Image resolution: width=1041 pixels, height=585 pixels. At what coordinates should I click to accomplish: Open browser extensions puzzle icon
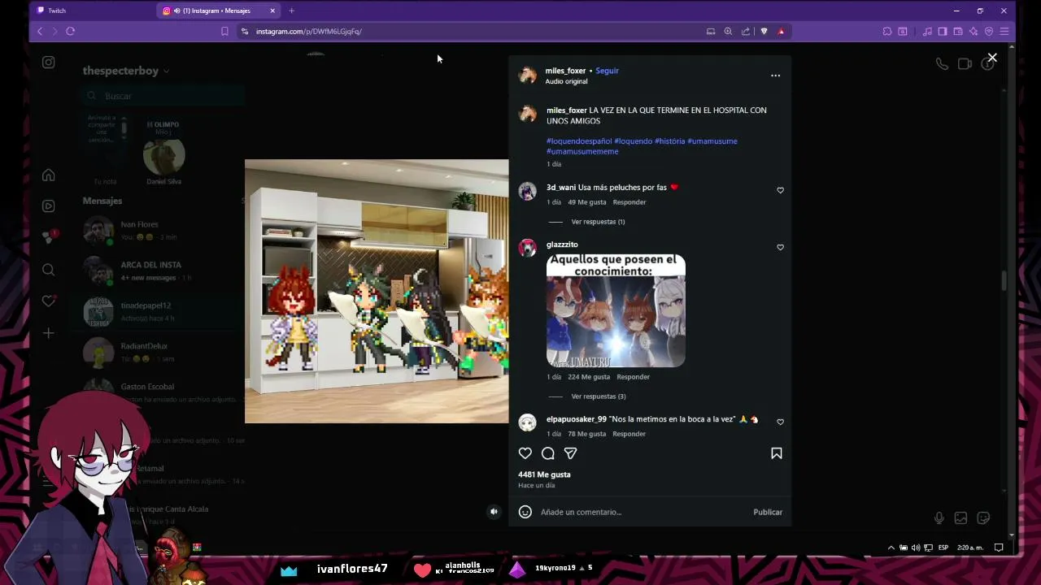point(887,31)
